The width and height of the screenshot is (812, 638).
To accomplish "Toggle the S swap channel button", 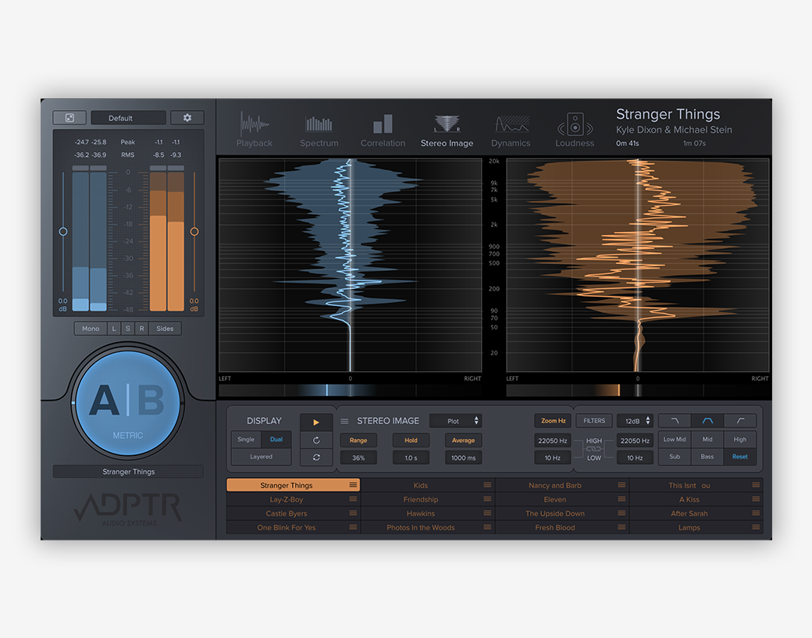I will 128,328.
